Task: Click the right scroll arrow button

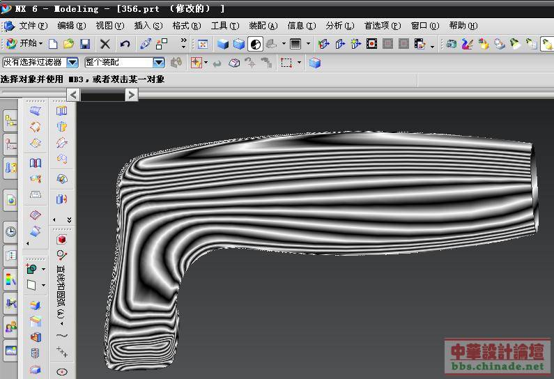Action: pos(131,94)
